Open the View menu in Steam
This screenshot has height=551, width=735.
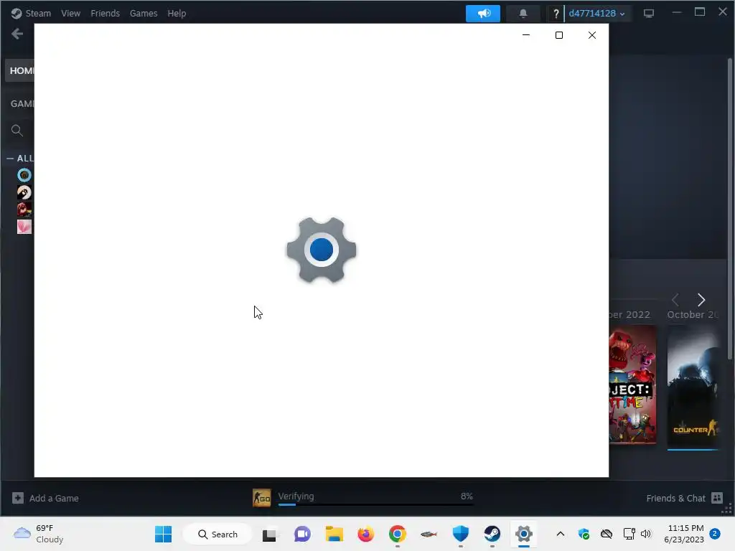70,13
